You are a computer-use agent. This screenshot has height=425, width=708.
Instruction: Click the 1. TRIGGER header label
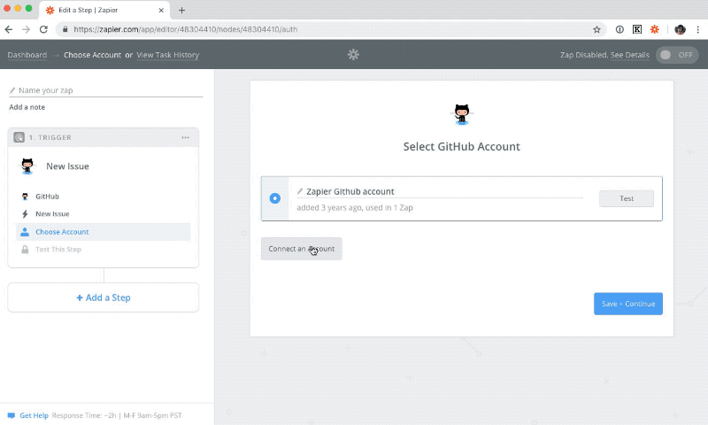(x=50, y=137)
